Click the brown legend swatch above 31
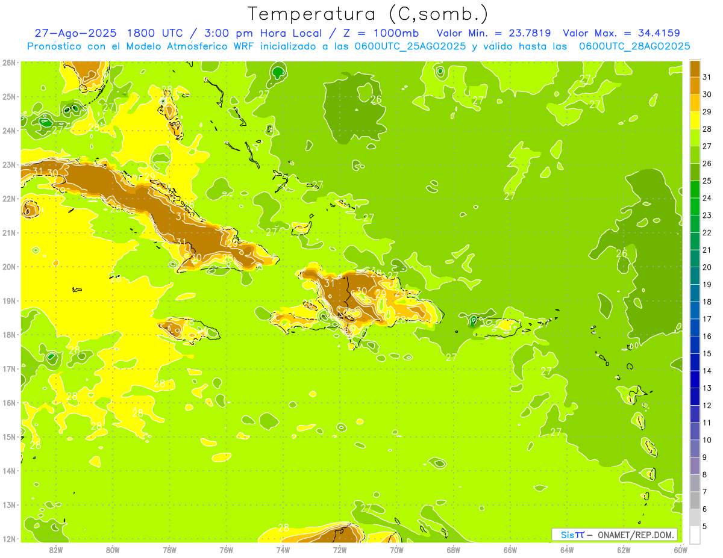 tap(695, 69)
